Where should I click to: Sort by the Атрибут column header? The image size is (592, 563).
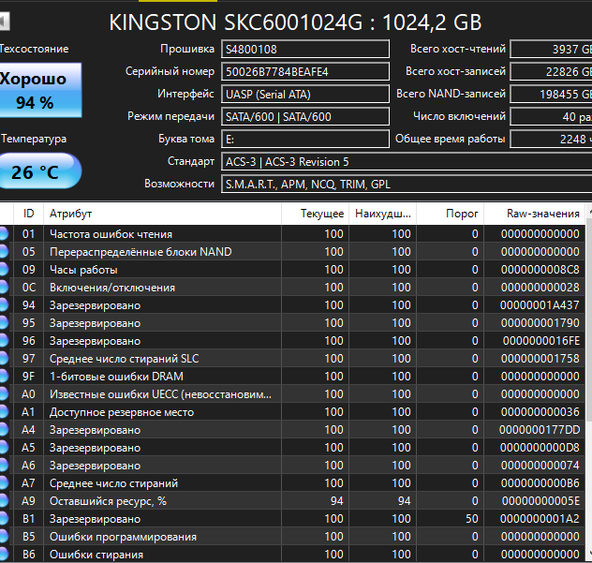click(162, 214)
